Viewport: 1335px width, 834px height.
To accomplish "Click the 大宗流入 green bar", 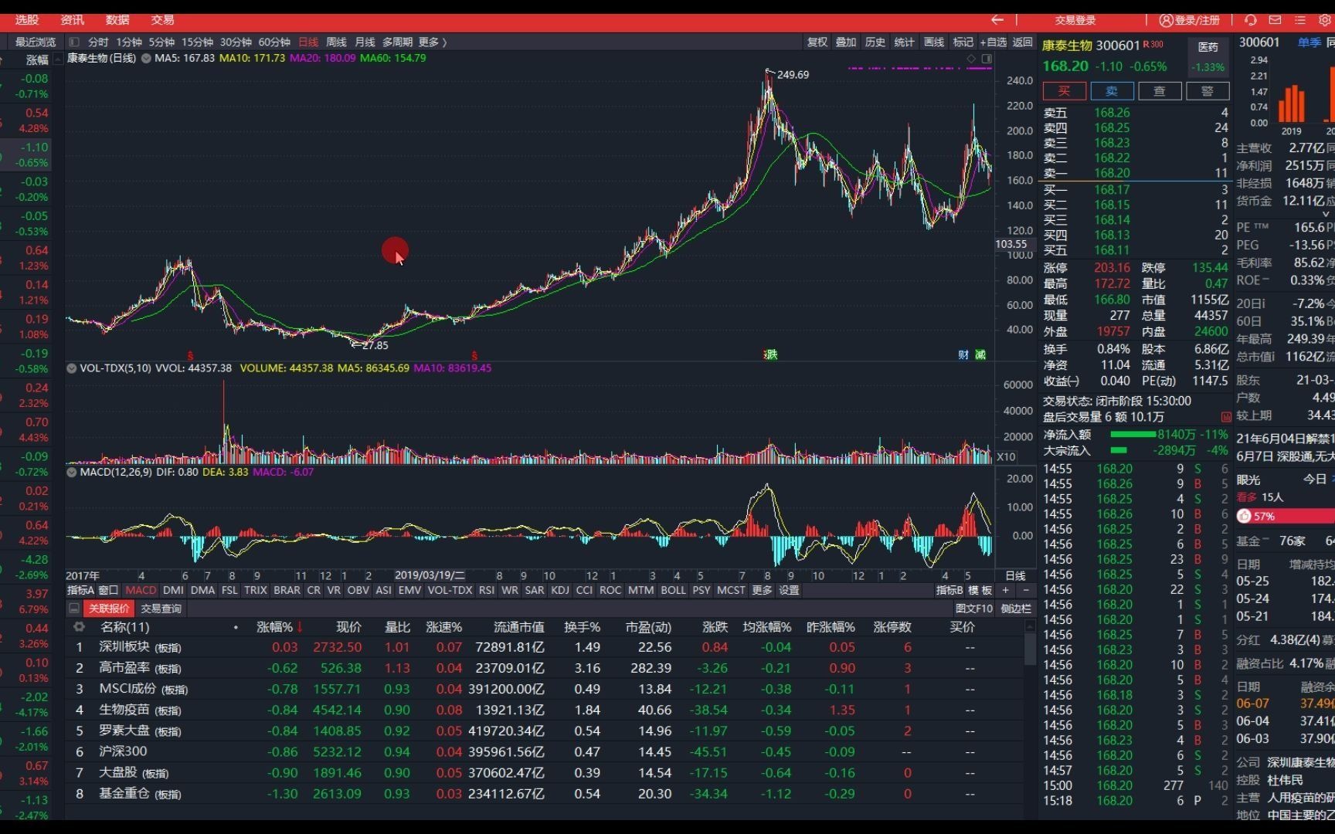I will coord(1119,450).
